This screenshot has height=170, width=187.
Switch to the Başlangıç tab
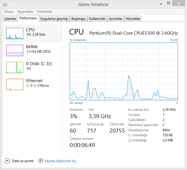pyautogui.click(x=78, y=19)
